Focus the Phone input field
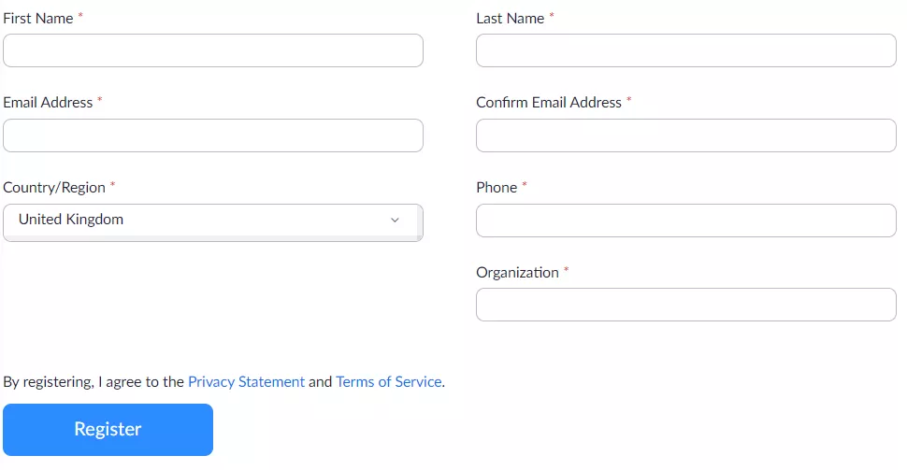Viewport: 907px width, 470px height. 685,221
